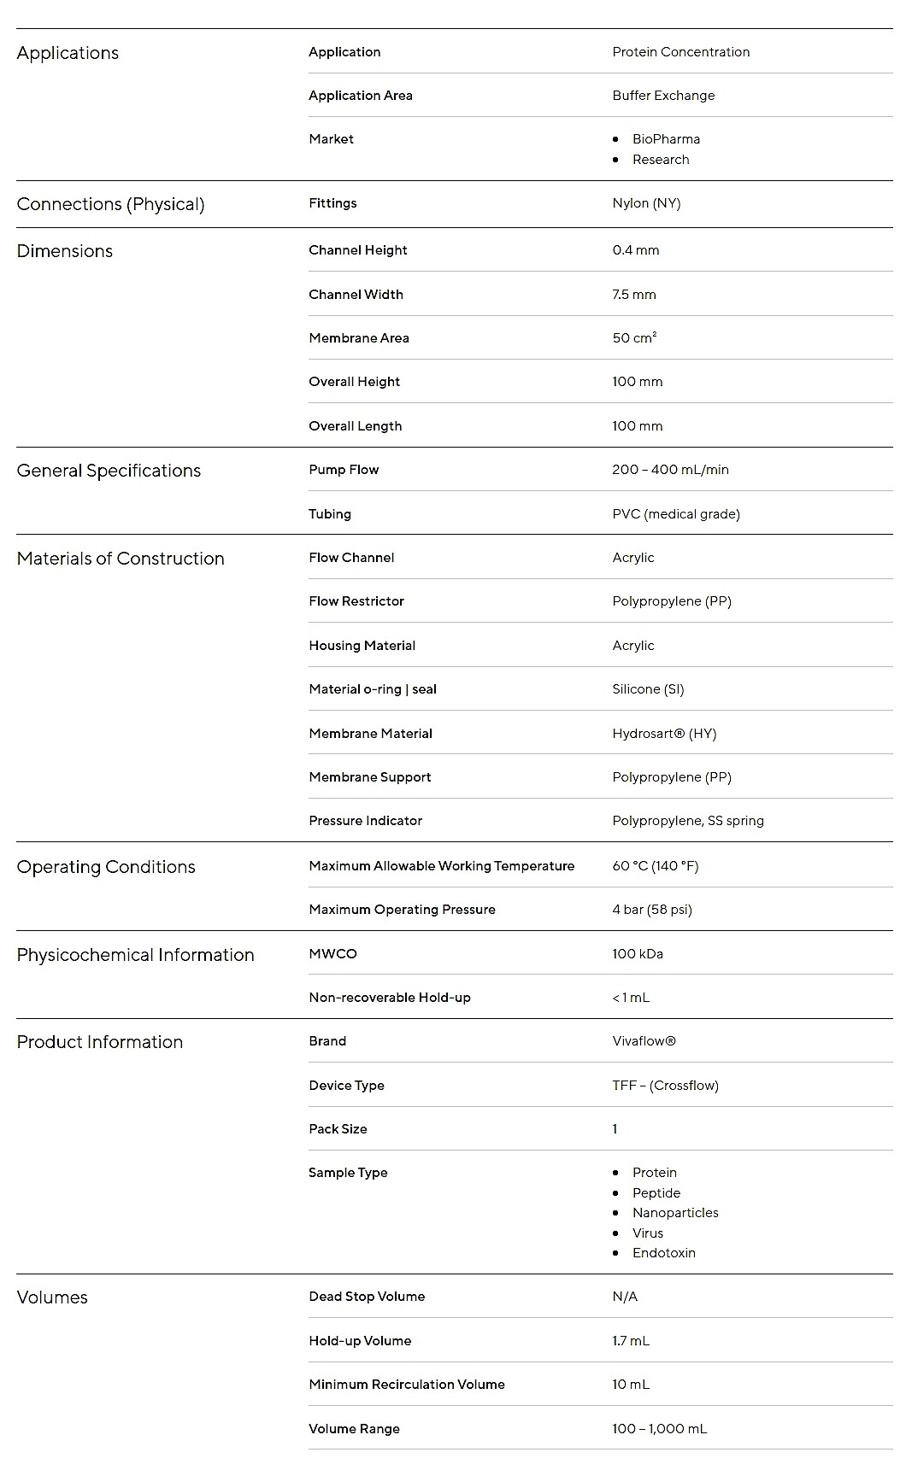Click the Materials of Construction heading
Screen dimensions: 906x1470
pyautogui.click(x=121, y=559)
